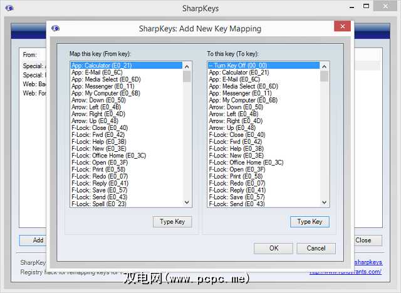Select F-Lock: Help (E0_3B) in From list
Viewport: 401px width, 293px height.
coord(127,142)
